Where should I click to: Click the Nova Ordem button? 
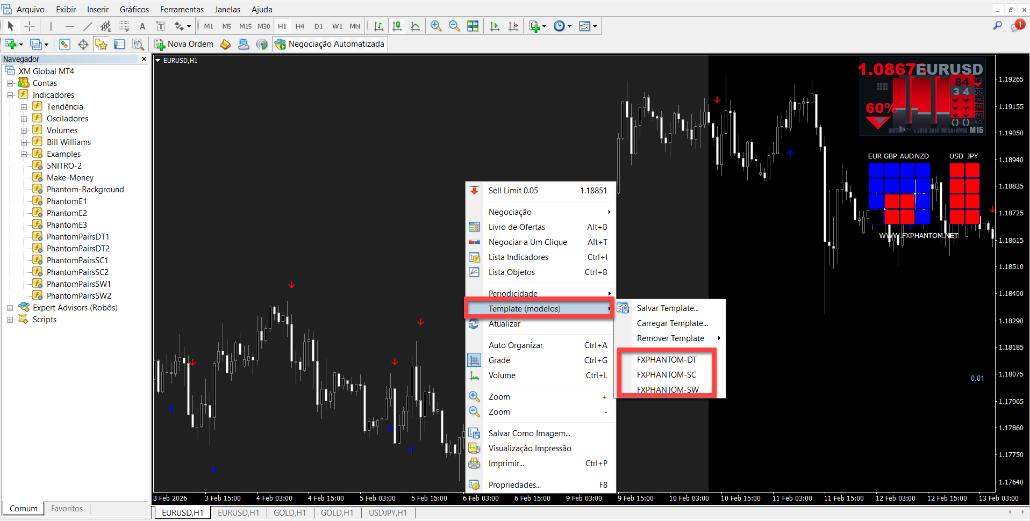pyautogui.click(x=184, y=44)
